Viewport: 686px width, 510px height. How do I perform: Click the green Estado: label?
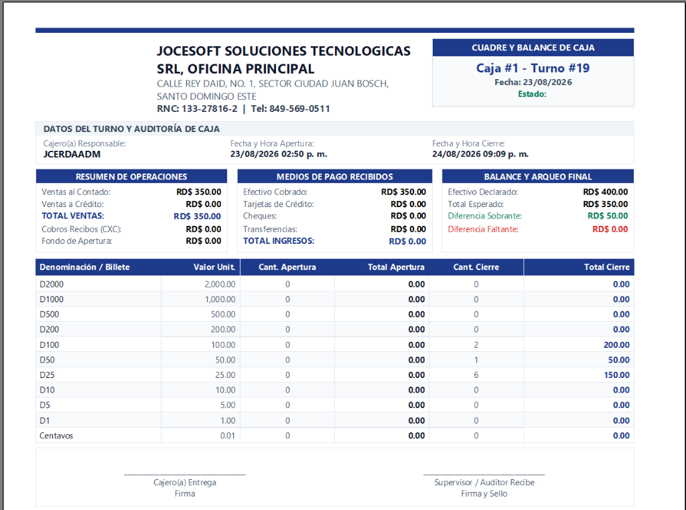click(x=532, y=94)
